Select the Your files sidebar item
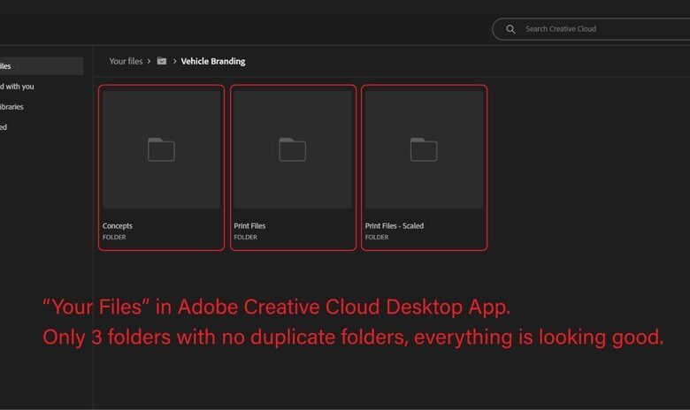 pos(42,66)
